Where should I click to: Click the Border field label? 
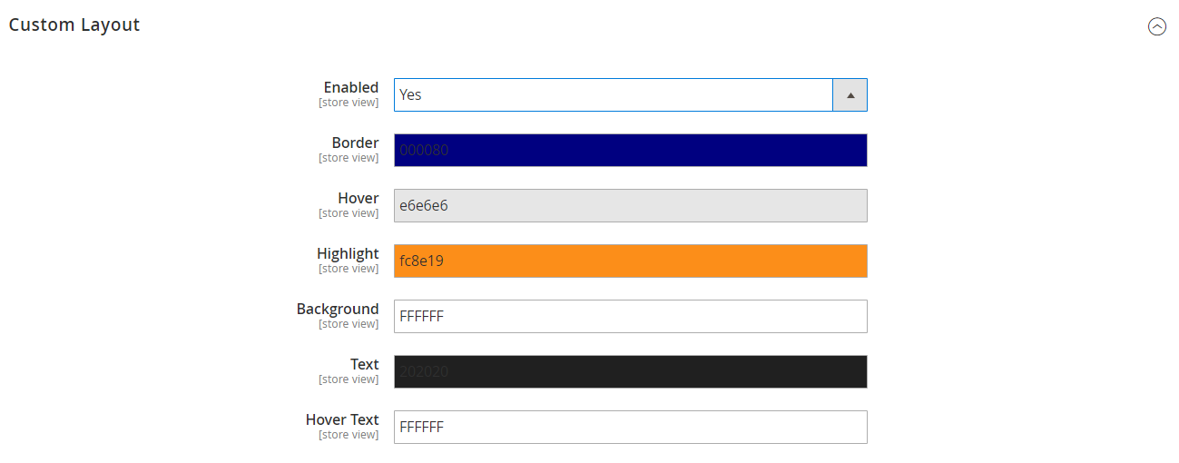coord(355,143)
